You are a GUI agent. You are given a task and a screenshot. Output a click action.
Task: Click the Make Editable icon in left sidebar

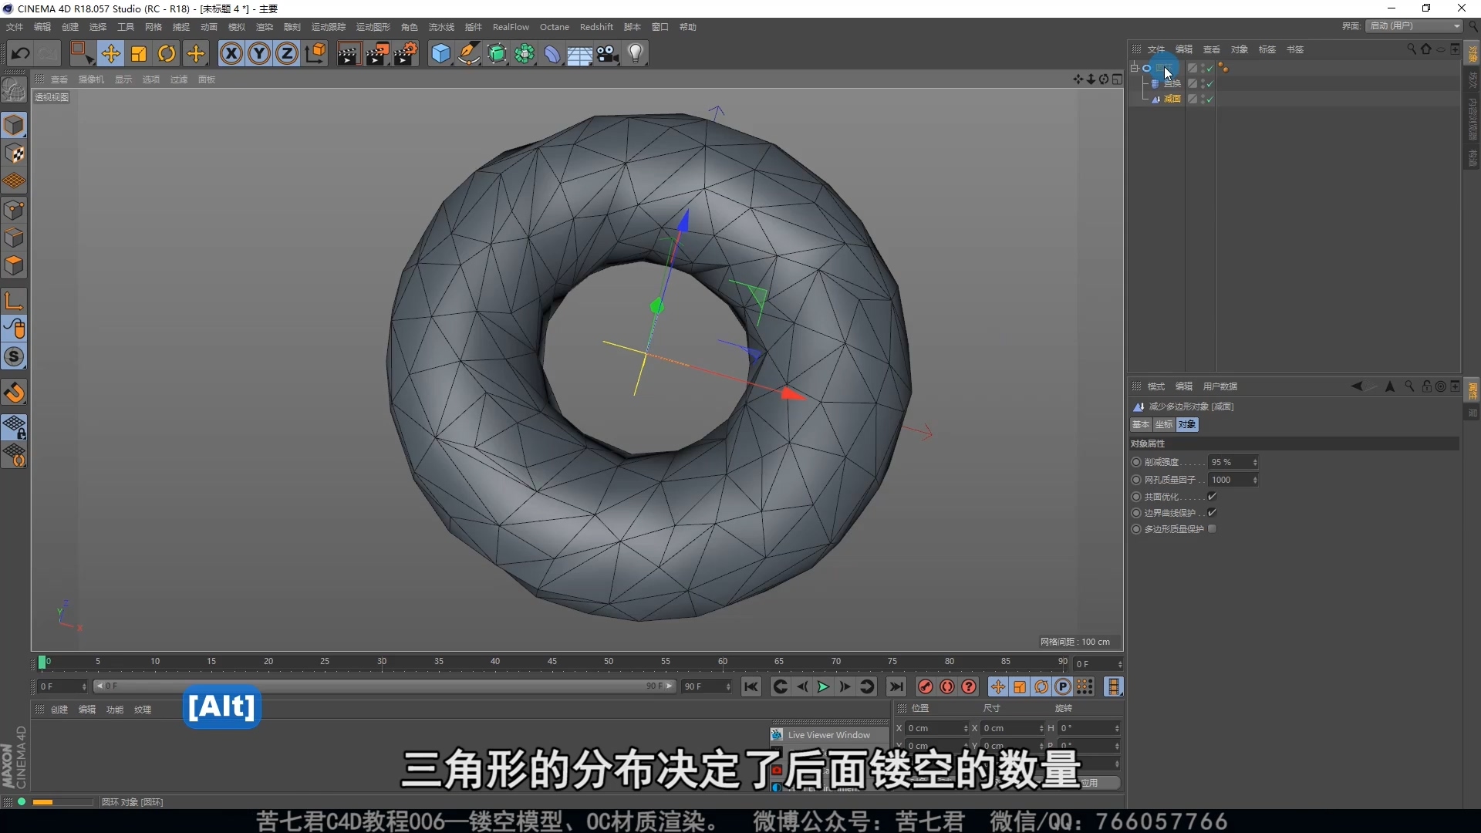point(14,91)
